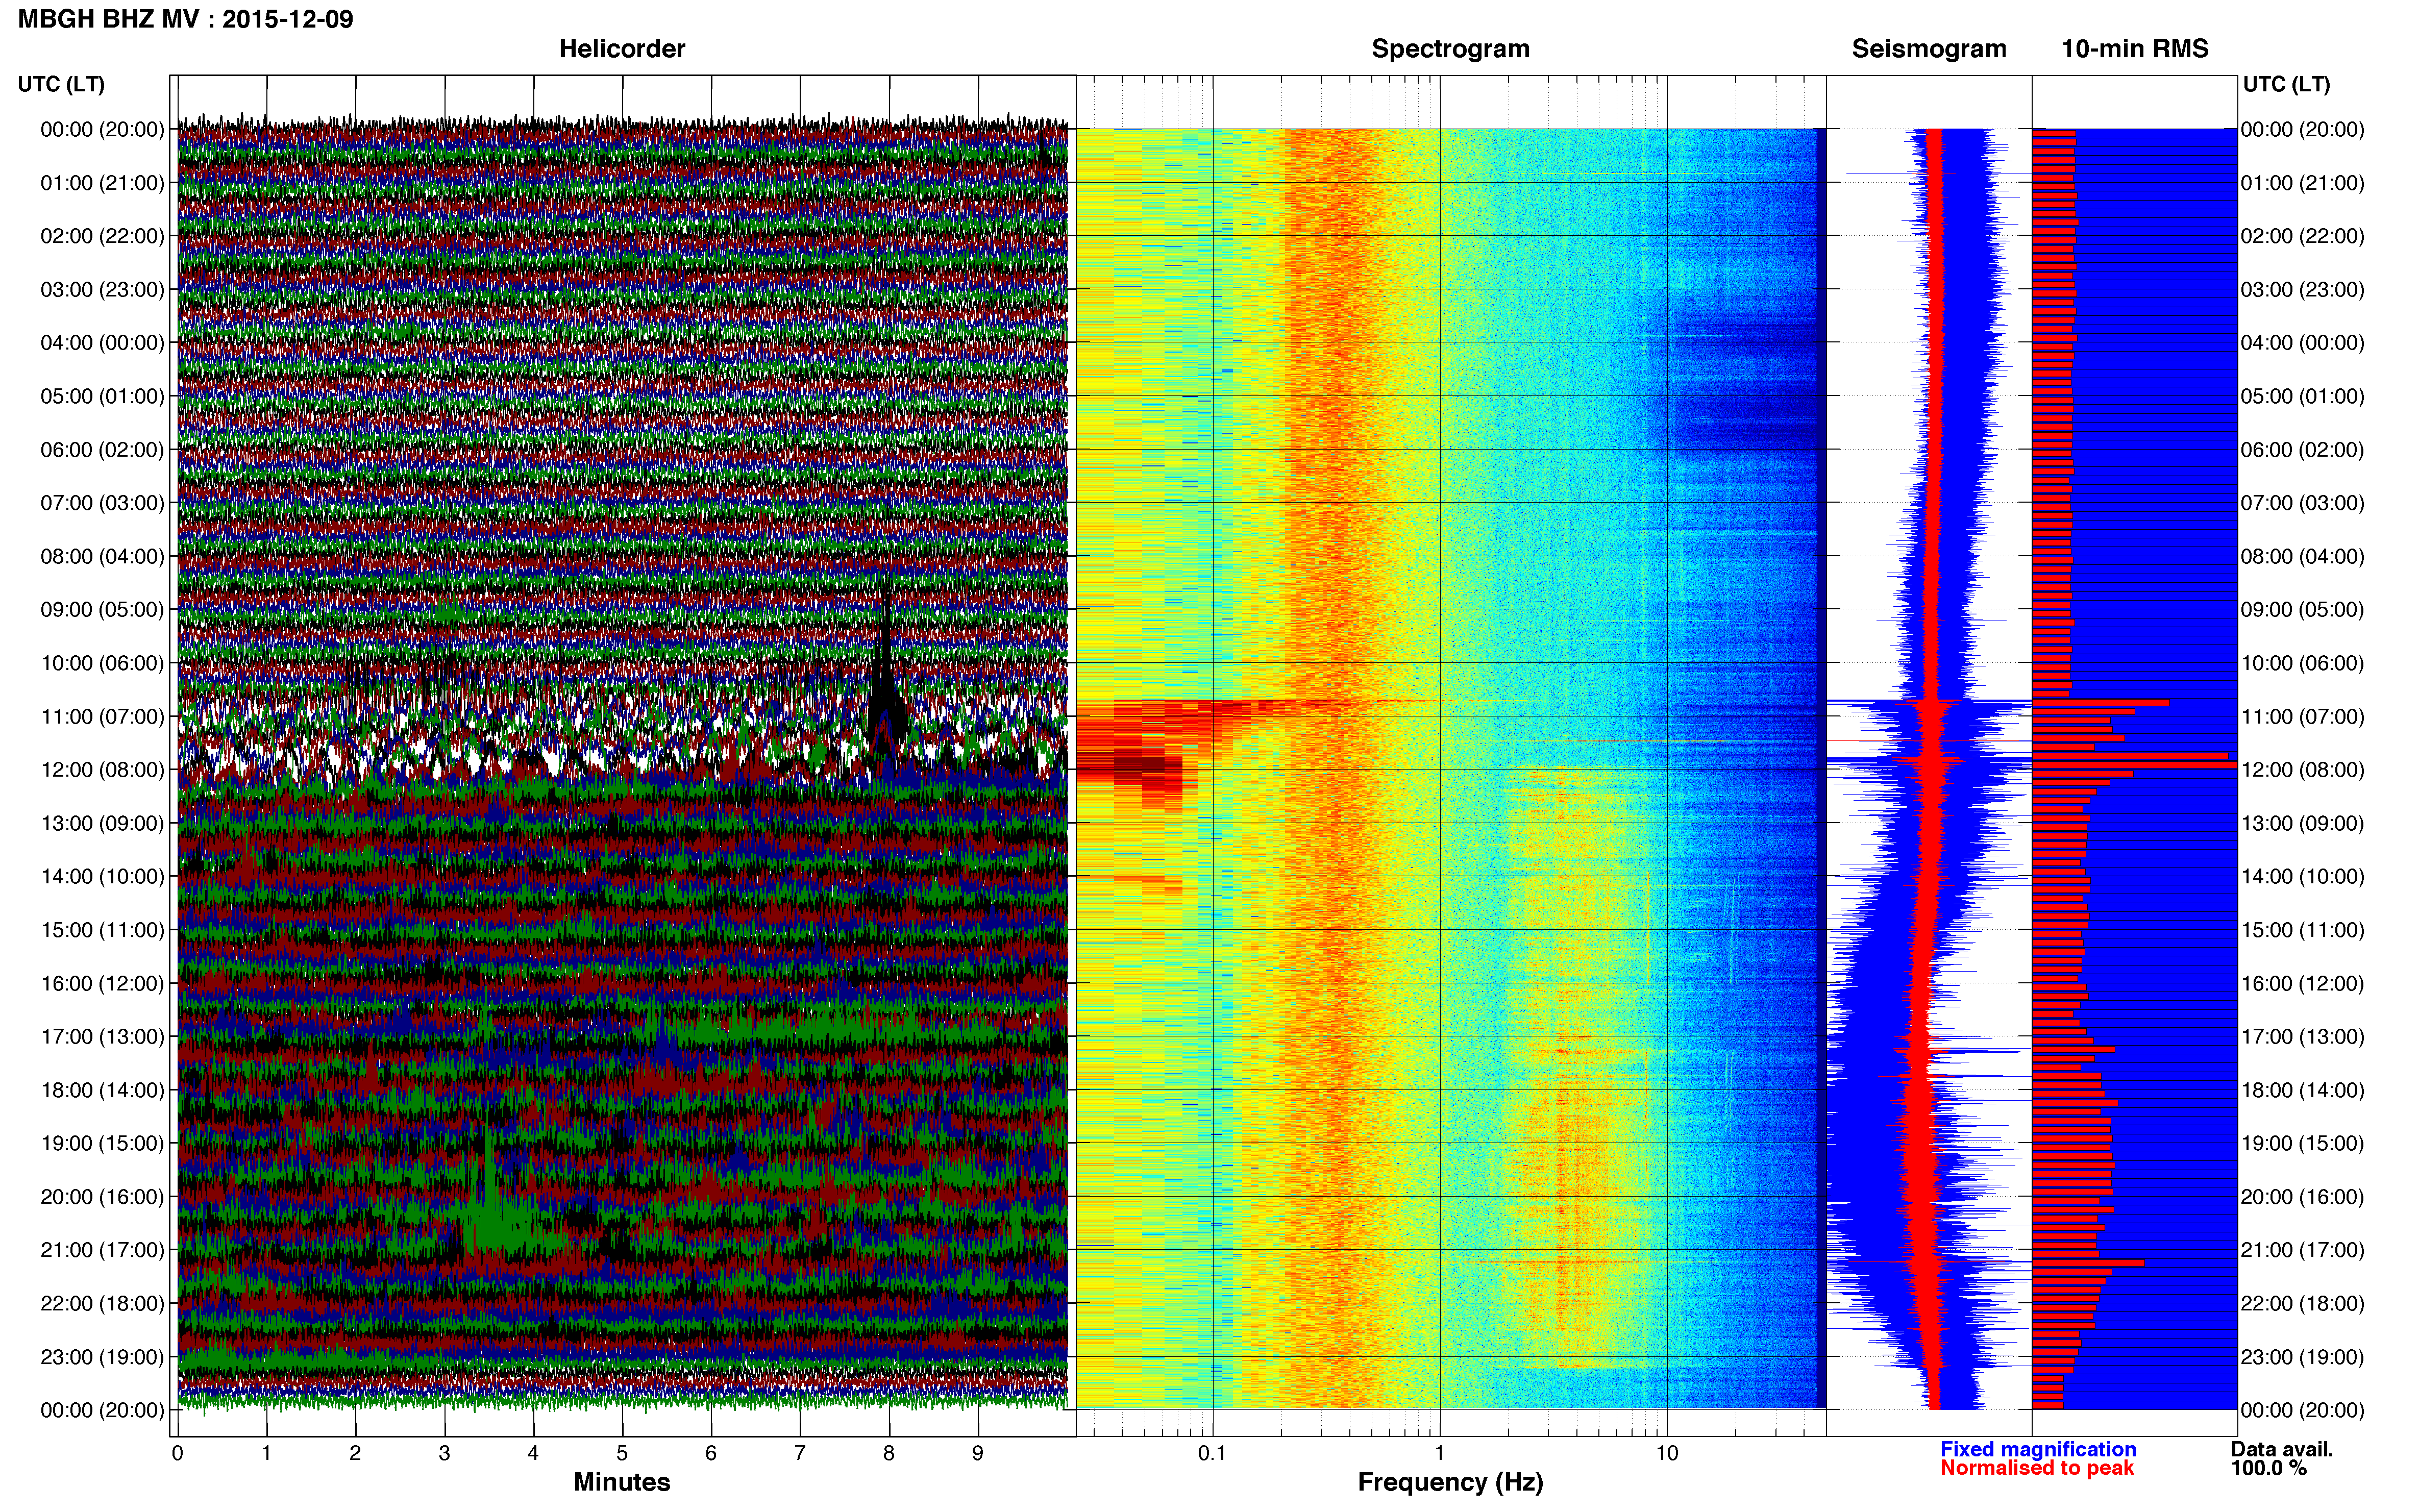The image size is (2419, 1512).
Task: Click helicorder minutes tick label 8
Action: click(889, 1454)
